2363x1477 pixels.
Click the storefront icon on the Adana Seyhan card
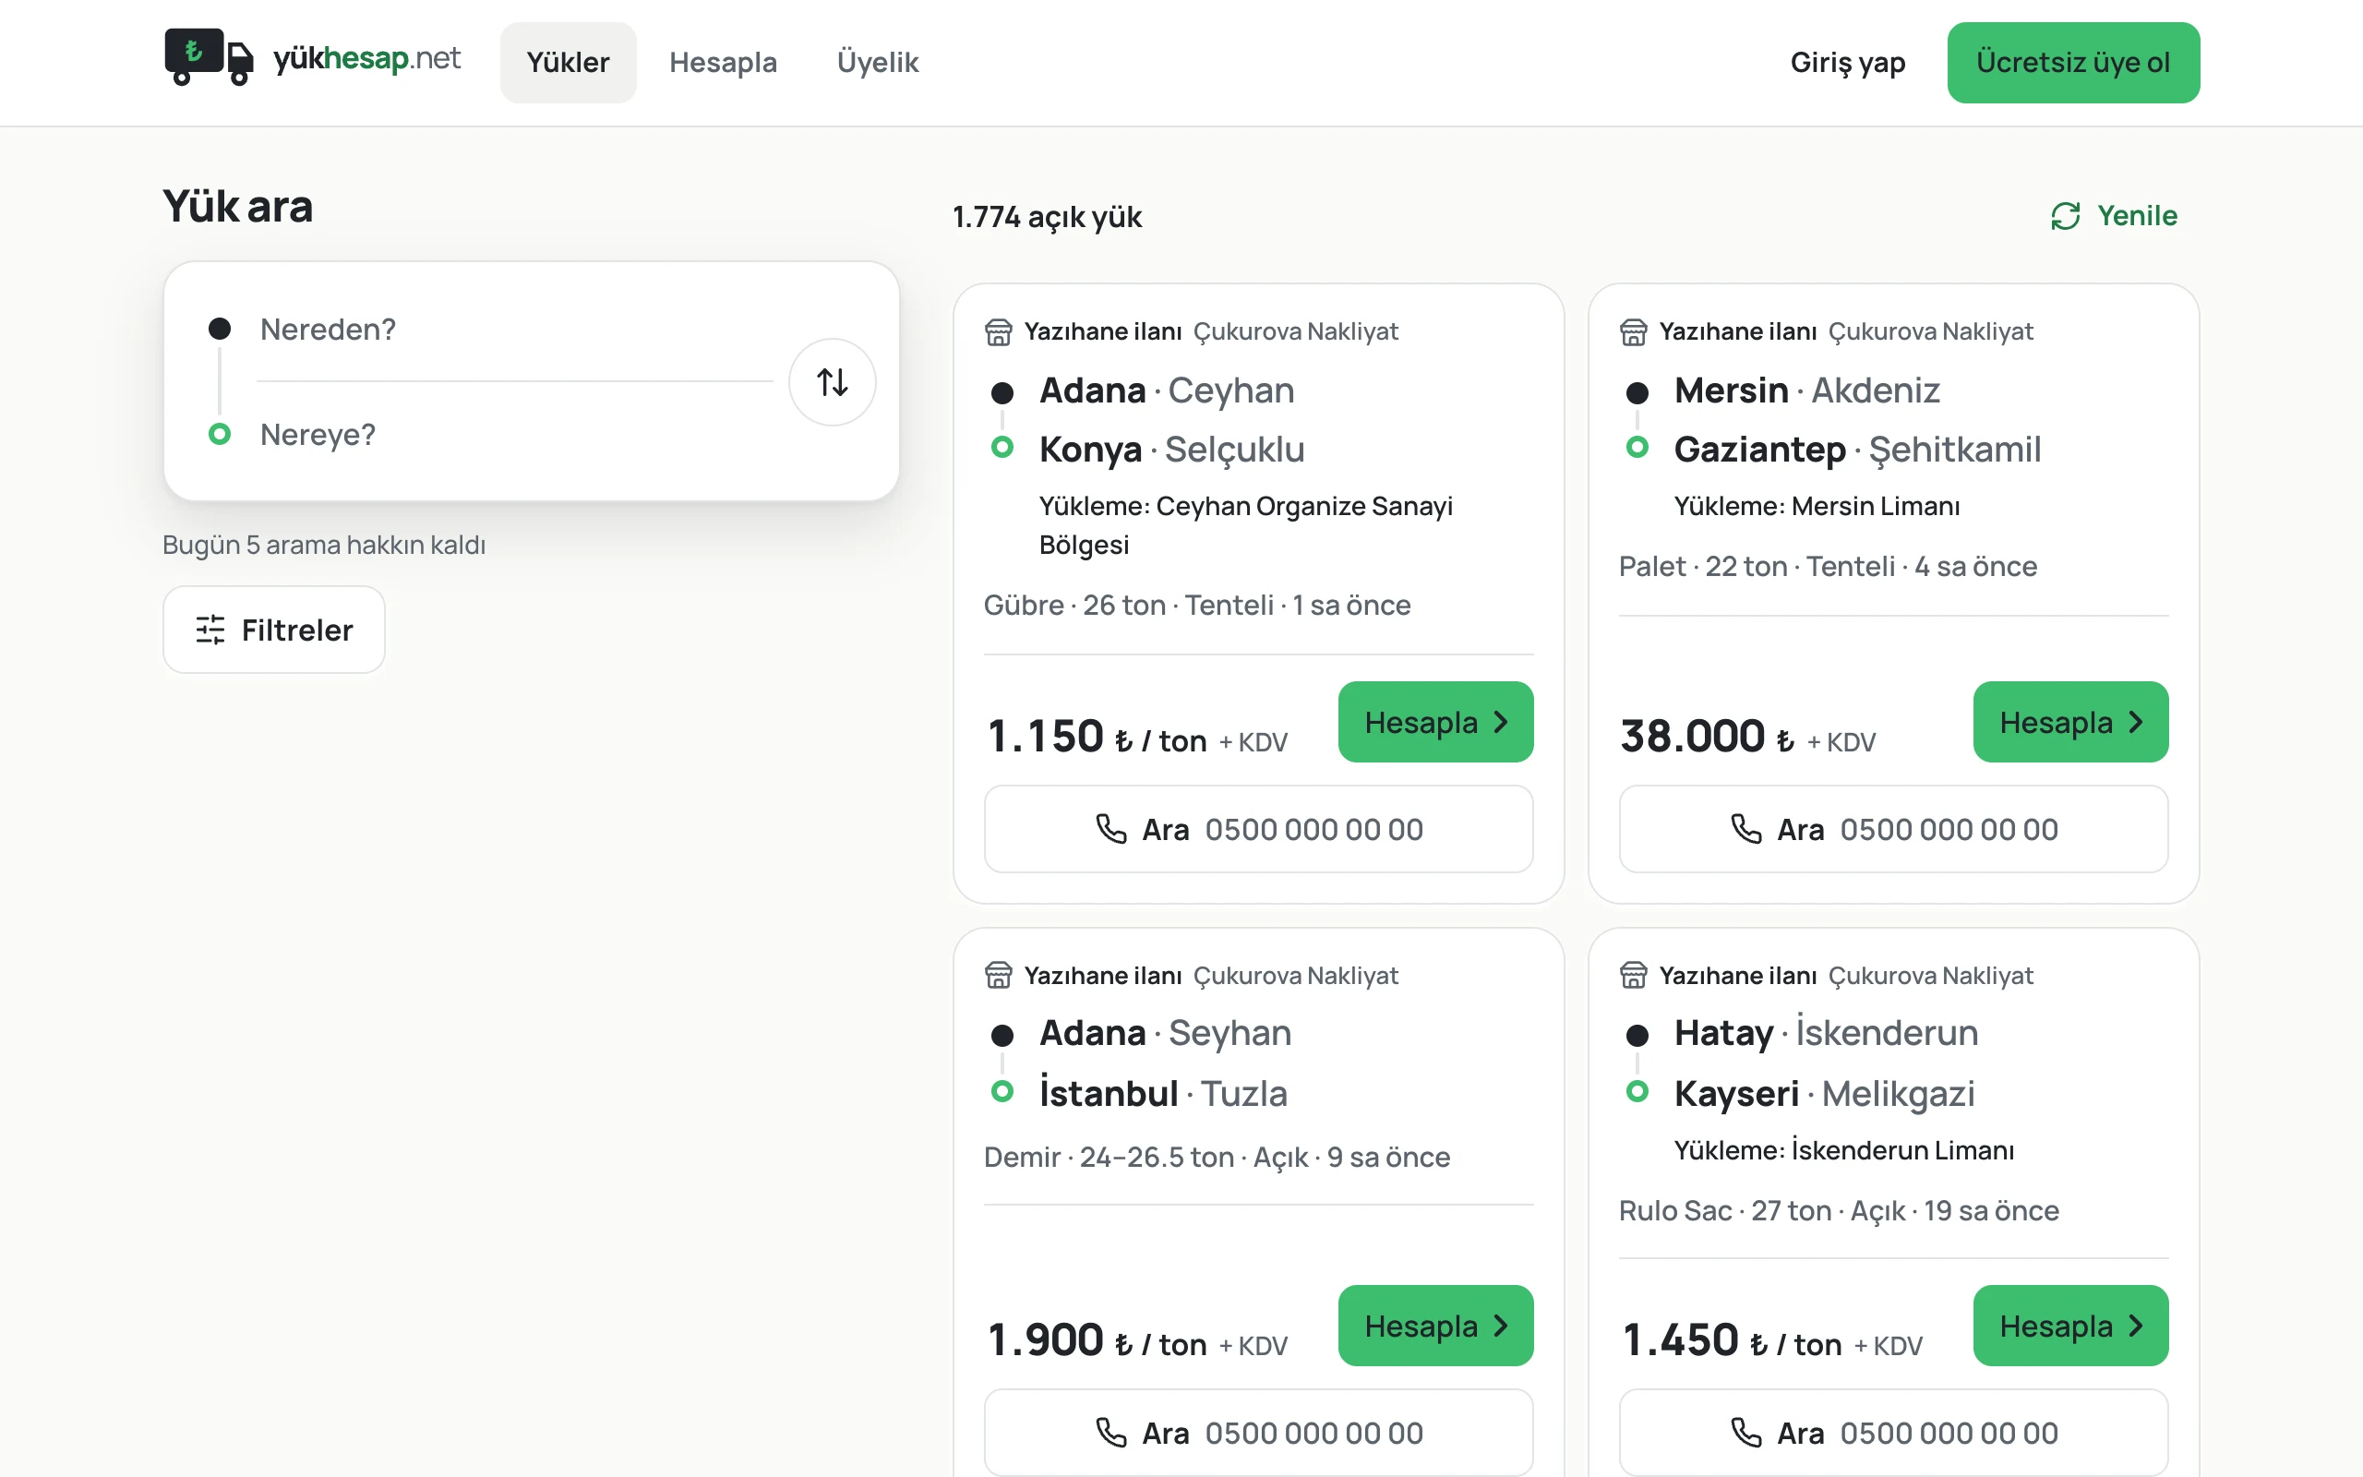point(998,975)
